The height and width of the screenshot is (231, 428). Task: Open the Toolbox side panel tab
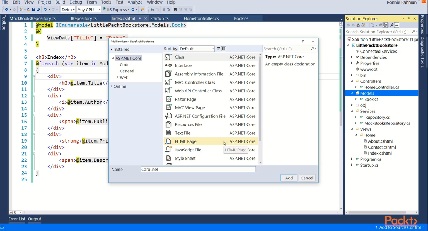pyautogui.click(x=4, y=22)
